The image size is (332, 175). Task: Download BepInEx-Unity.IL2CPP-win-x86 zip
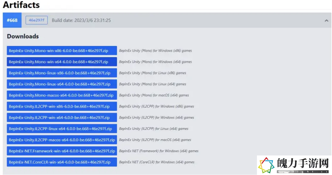(x=62, y=106)
